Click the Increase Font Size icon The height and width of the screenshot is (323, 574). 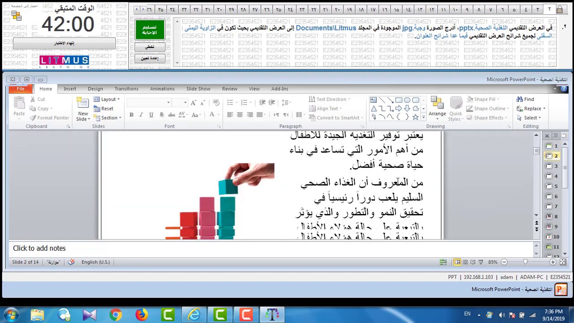[193, 103]
